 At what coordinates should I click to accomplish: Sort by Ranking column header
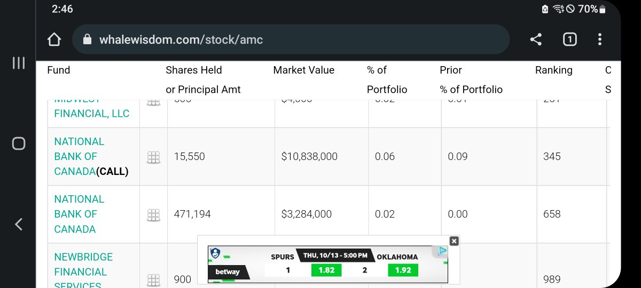pyautogui.click(x=553, y=70)
